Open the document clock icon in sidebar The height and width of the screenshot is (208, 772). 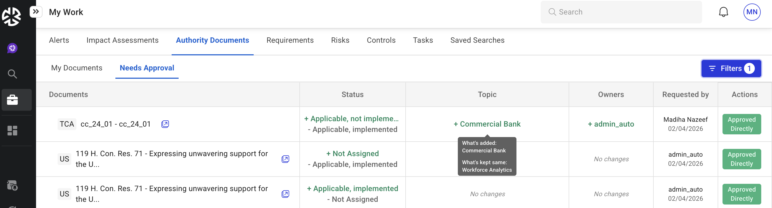click(12, 185)
